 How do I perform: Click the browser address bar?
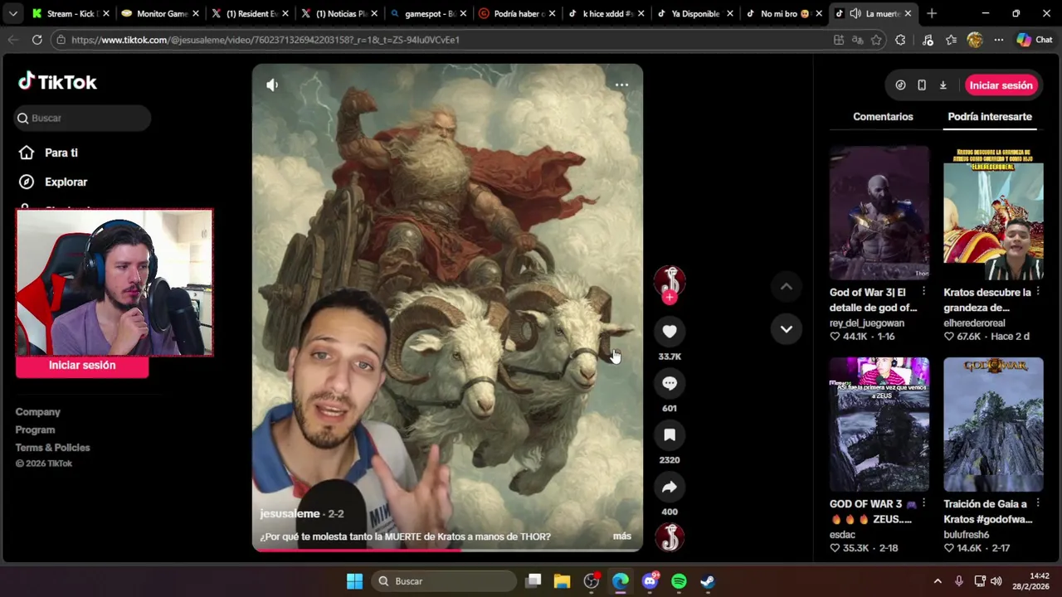click(448, 40)
